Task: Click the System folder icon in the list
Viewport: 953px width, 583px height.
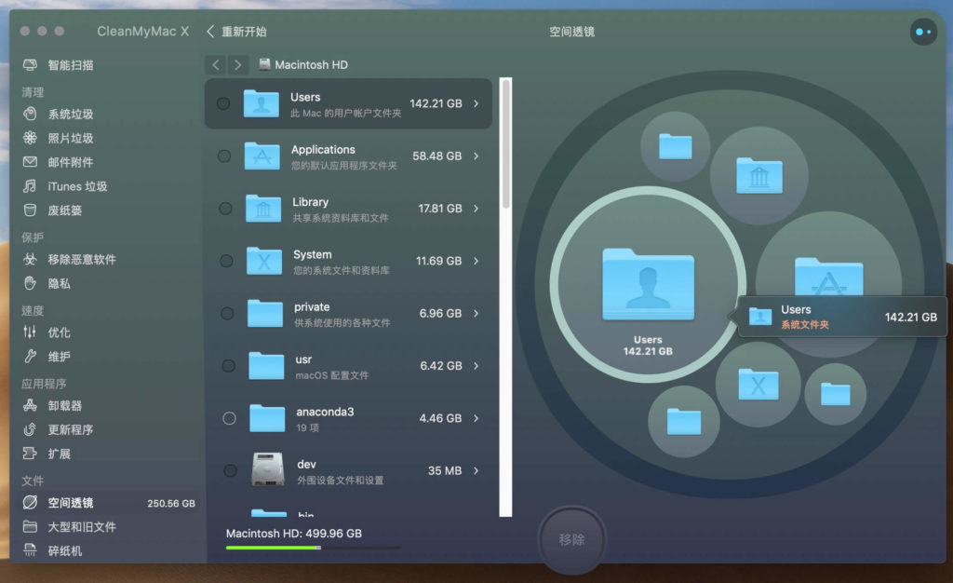Action: pyautogui.click(x=263, y=261)
